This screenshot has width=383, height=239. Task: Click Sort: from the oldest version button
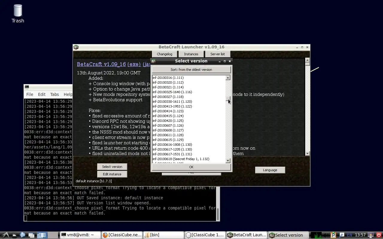click(x=191, y=70)
